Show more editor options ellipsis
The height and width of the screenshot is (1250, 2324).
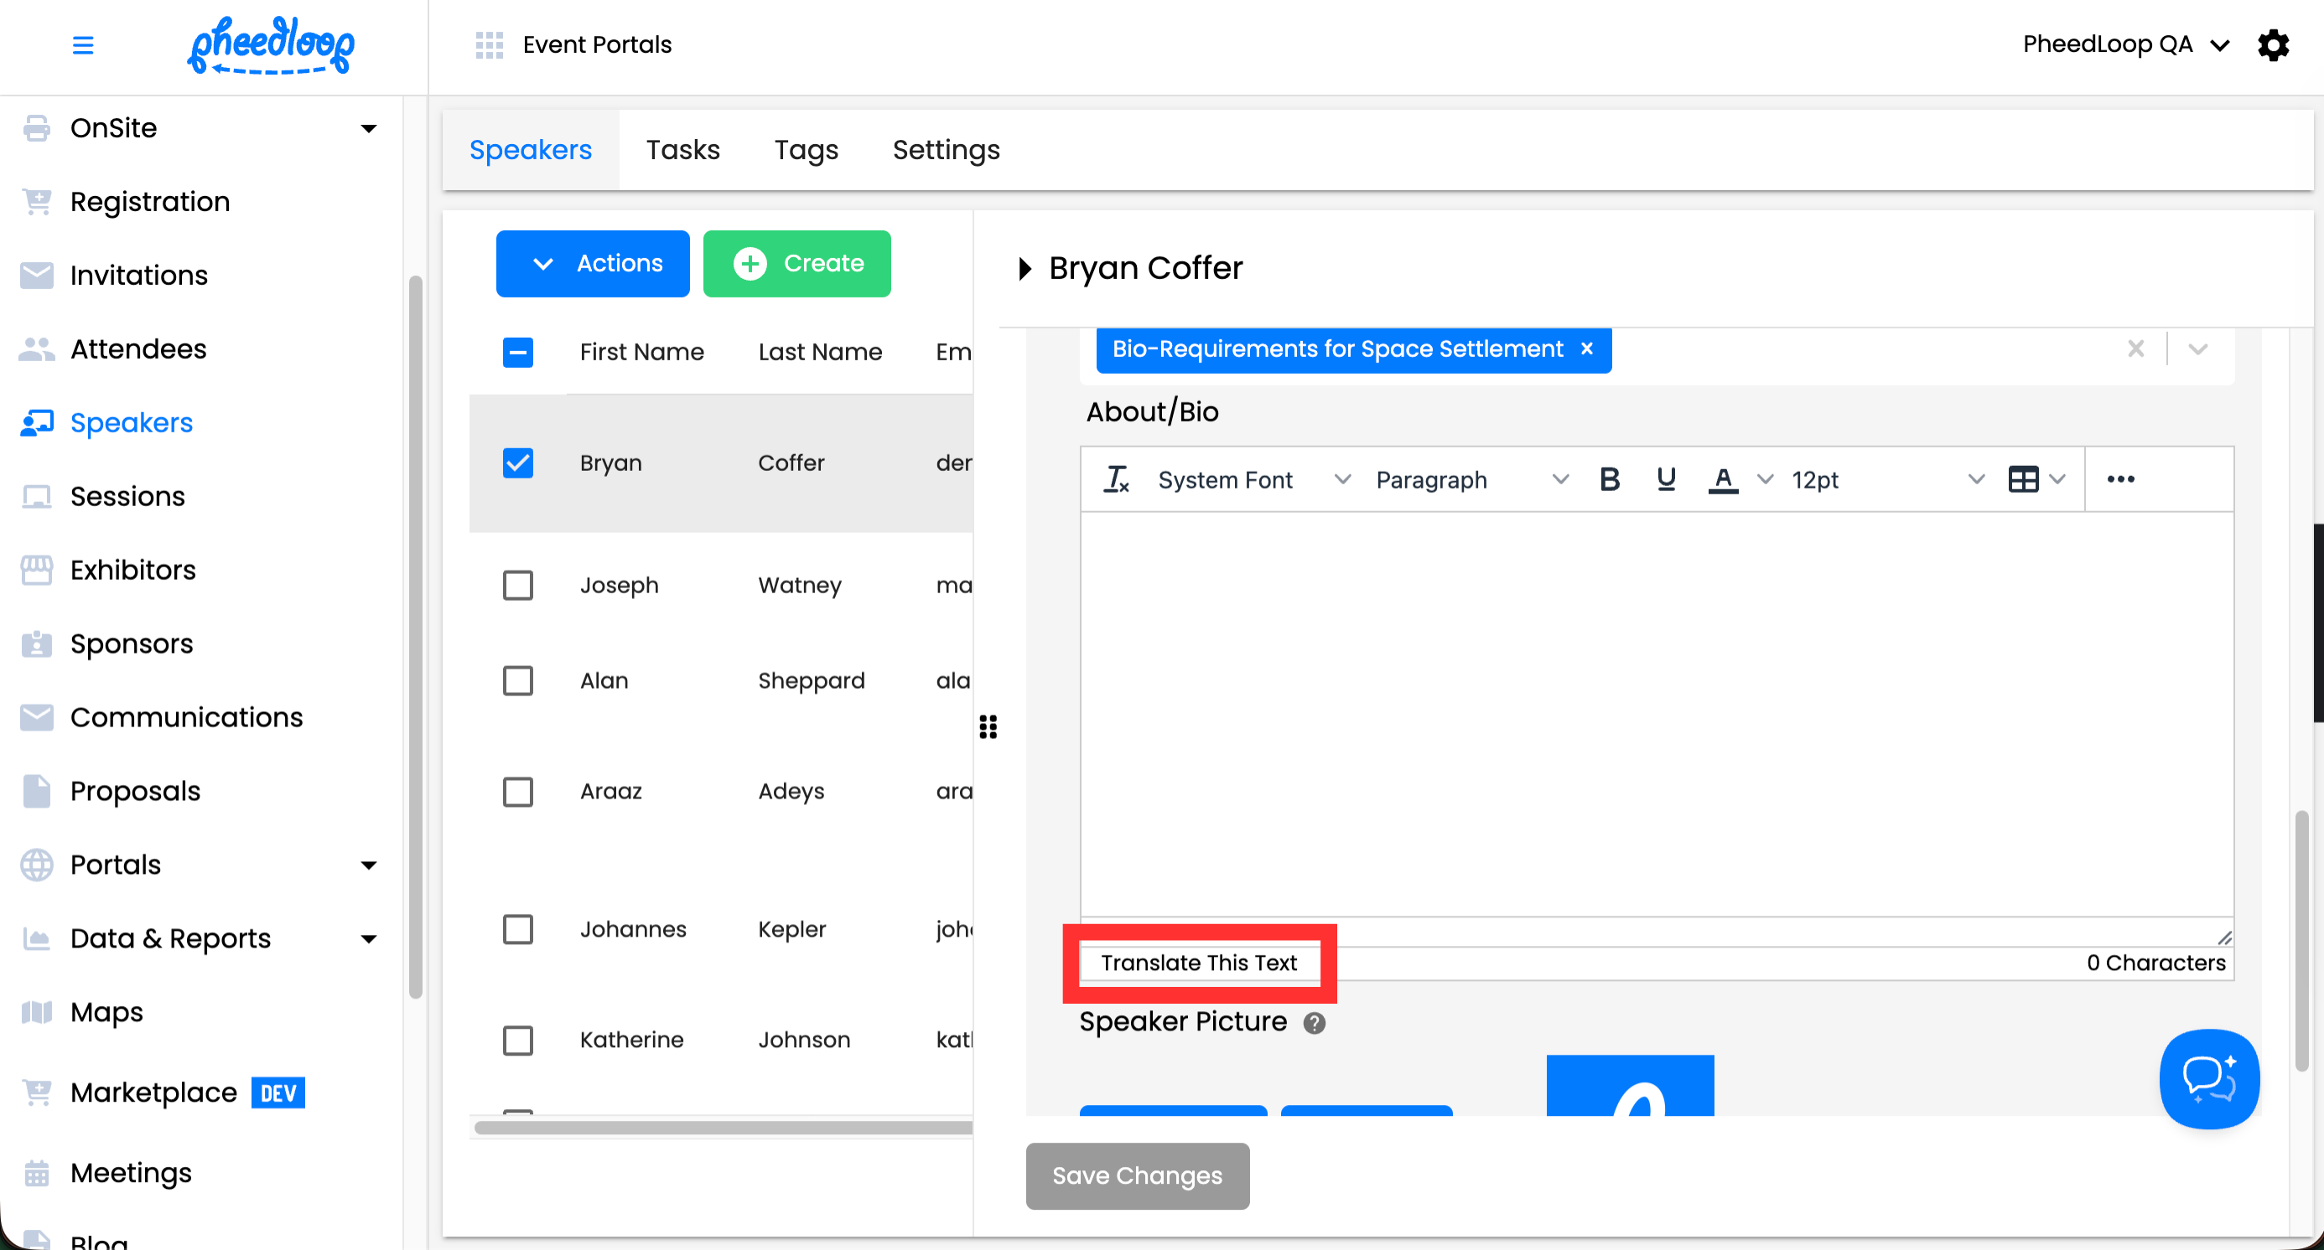pyautogui.click(x=2120, y=479)
